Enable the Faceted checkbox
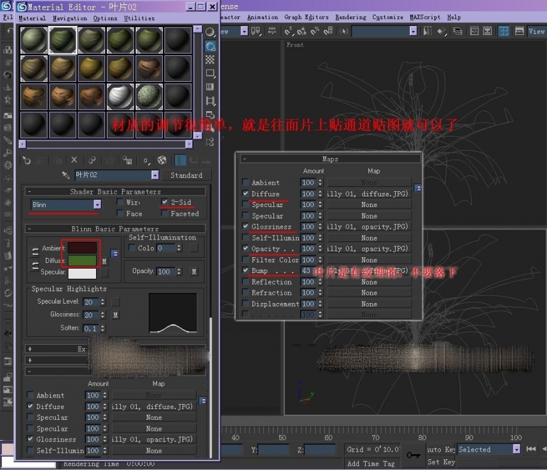The width and height of the screenshot is (547, 470). (165, 213)
